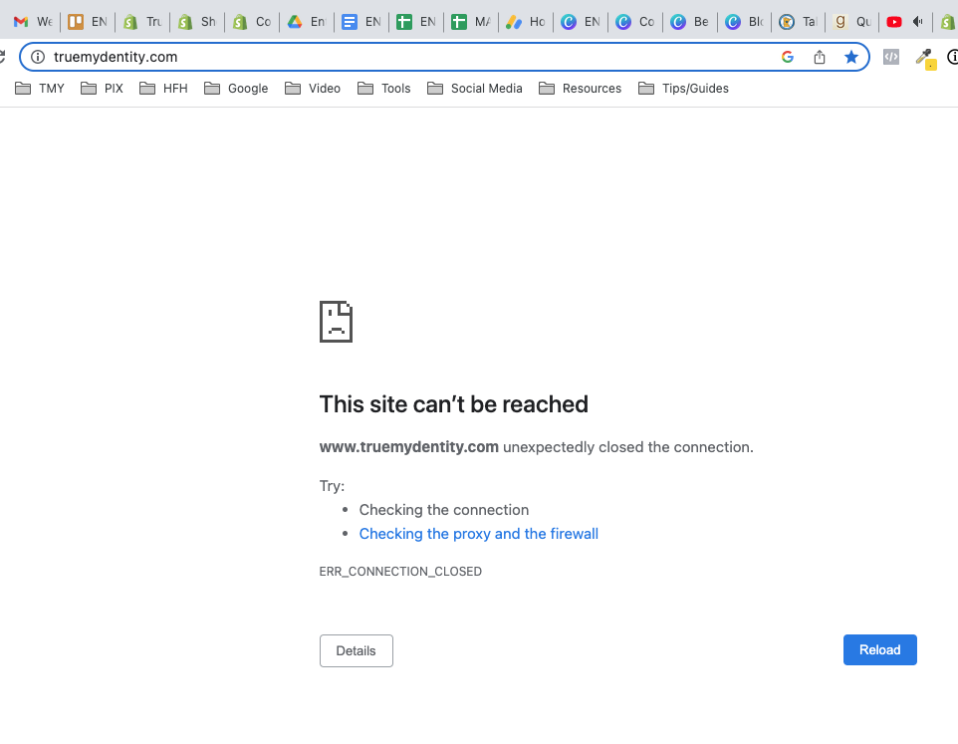Open the HFH bookmarks folder
The image size is (958, 744).
pyautogui.click(x=163, y=89)
